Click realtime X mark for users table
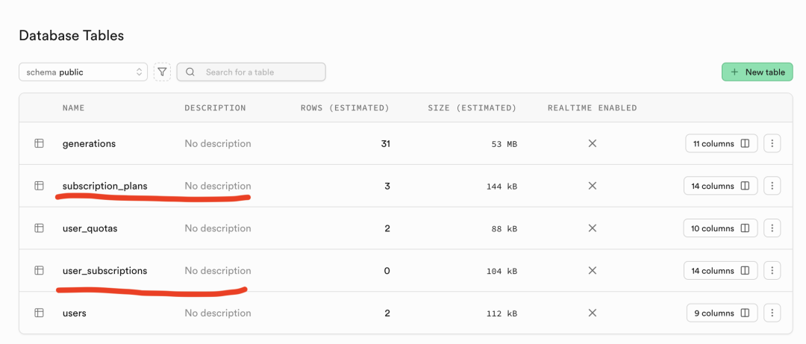The width and height of the screenshot is (806, 344). point(592,313)
